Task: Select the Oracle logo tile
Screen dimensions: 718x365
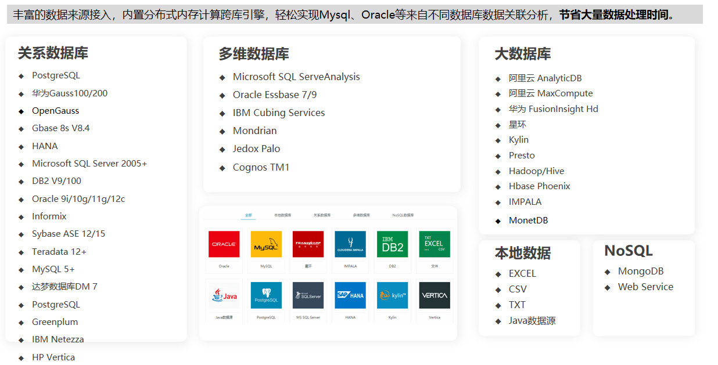Action: (224, 244)
